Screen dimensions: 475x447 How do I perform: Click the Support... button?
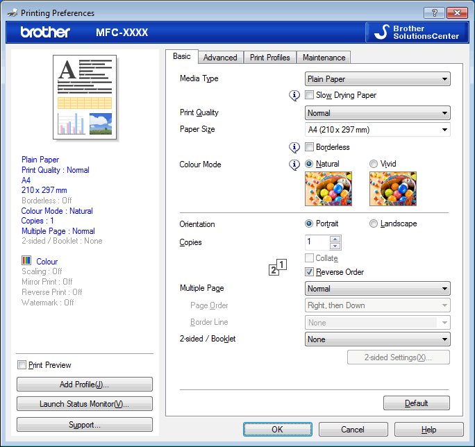coord(85,425)
